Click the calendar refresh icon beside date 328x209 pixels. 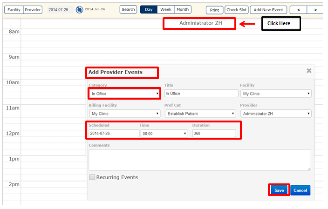[79, 9]
